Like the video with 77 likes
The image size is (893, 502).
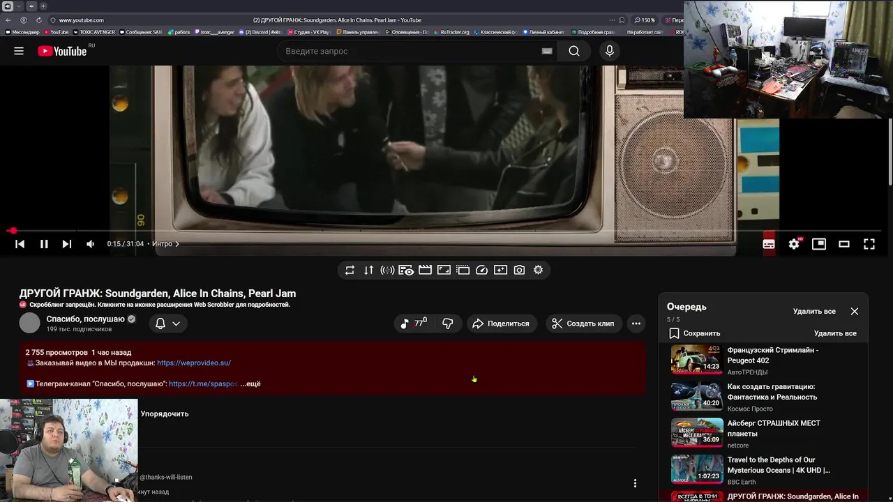click(x=414, y=324)
